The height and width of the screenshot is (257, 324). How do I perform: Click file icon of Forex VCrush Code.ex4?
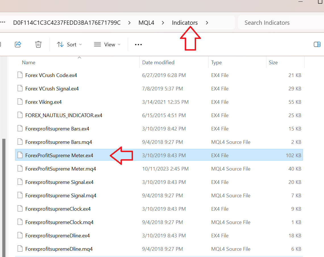point(20,75)
